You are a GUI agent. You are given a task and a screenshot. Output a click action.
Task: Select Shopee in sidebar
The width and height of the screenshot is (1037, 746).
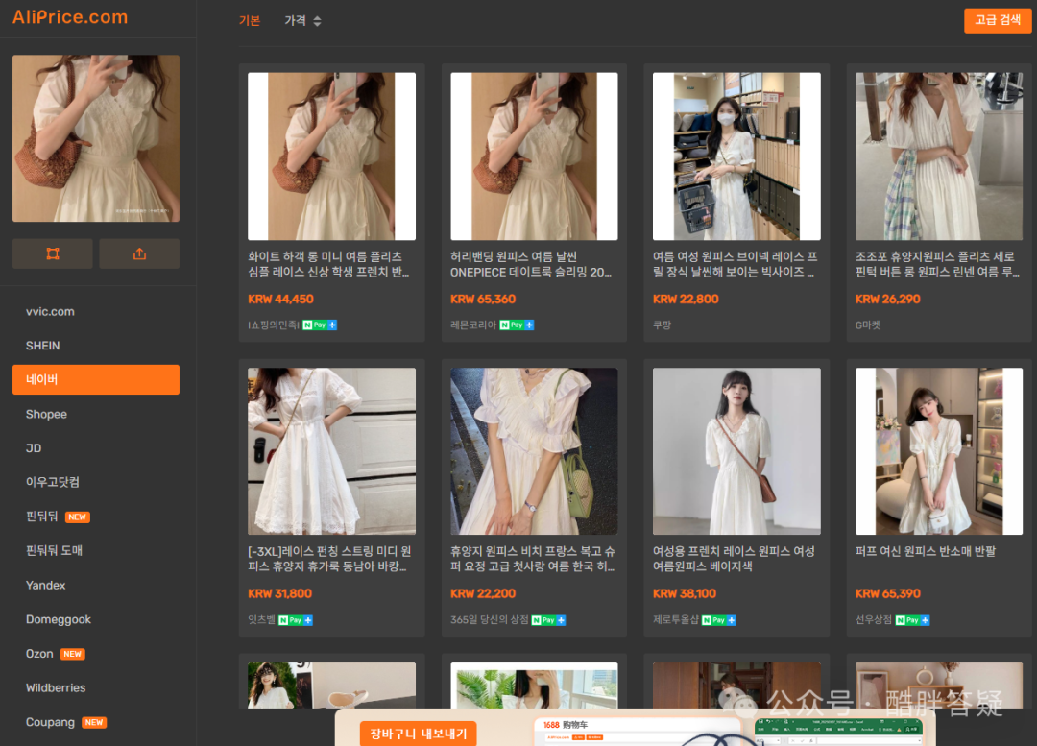[46, 414]
